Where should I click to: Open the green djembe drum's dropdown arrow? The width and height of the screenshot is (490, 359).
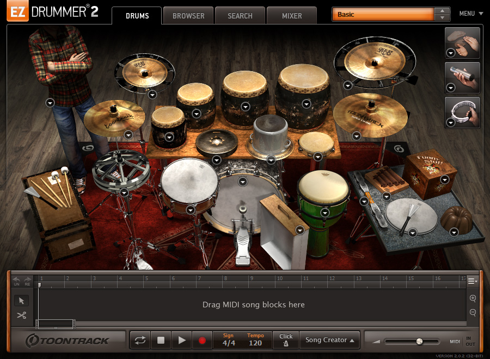[325, 212]
